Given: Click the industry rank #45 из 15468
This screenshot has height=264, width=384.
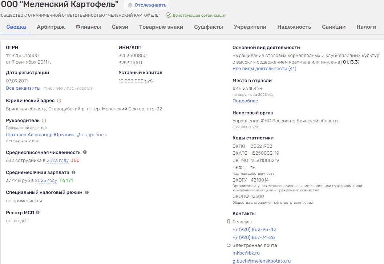Looking at the screenshot, I should (x=247, y=88).
